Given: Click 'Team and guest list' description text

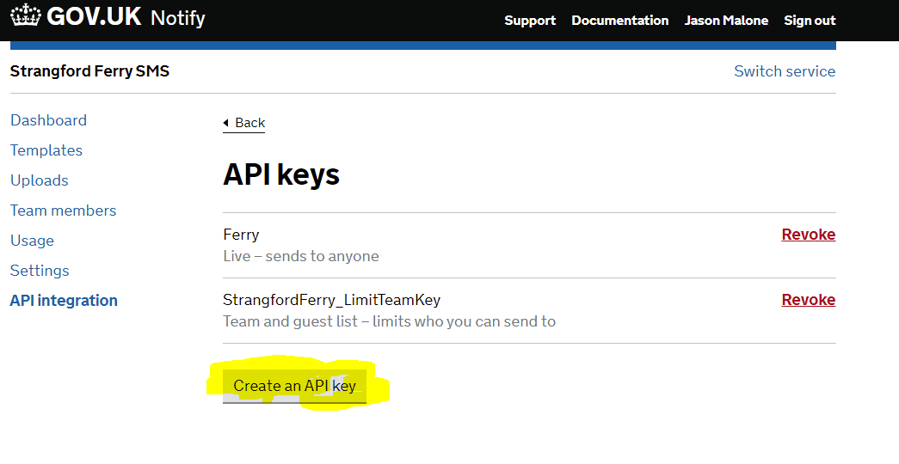Looking at the screenshot, I should pos(390,321).
